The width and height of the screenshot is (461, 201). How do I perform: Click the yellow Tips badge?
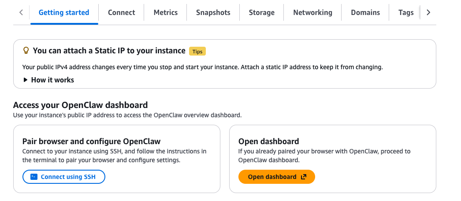[197, 52]
